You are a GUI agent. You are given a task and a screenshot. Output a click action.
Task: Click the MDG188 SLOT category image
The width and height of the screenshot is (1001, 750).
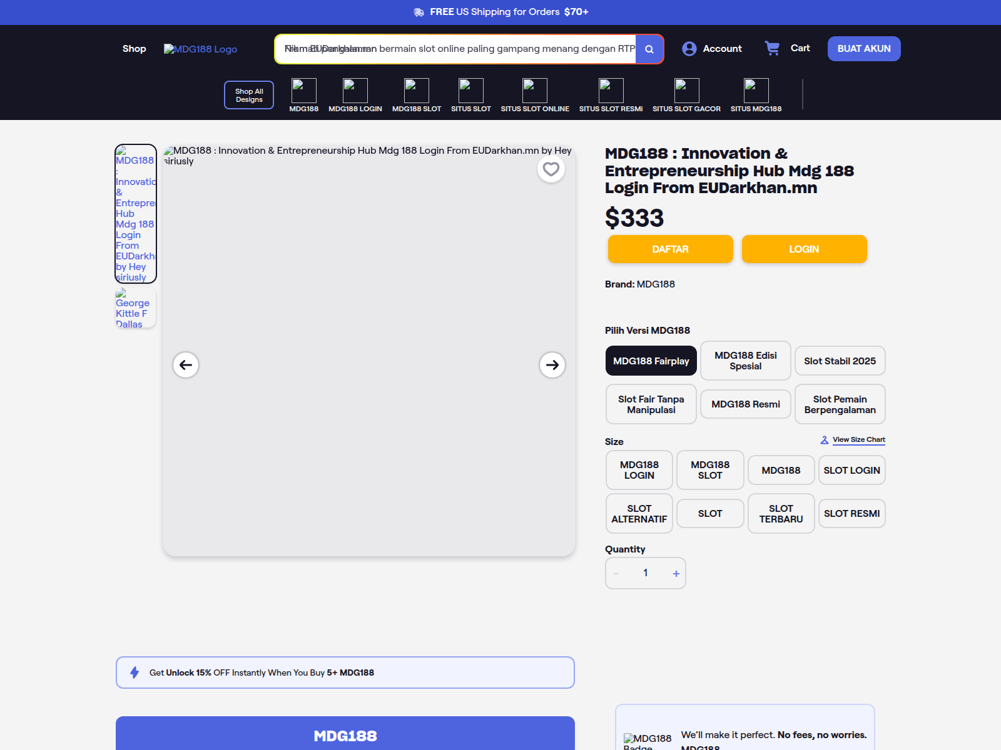coord(417,91)
